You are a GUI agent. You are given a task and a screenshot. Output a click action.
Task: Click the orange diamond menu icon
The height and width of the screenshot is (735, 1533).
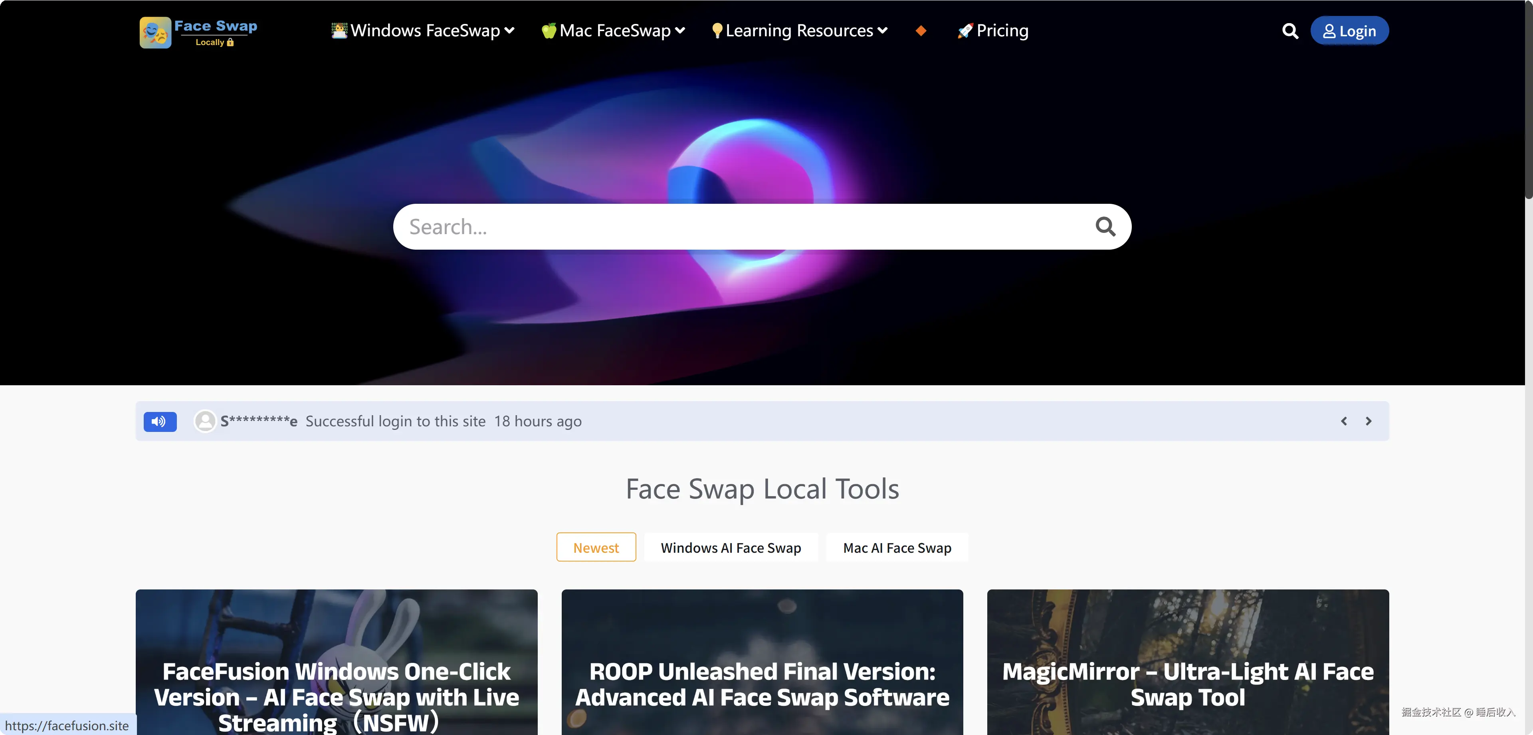tap(921, 31)
